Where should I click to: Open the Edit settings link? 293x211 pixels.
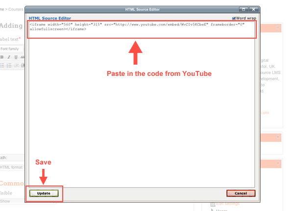[228, 204]
